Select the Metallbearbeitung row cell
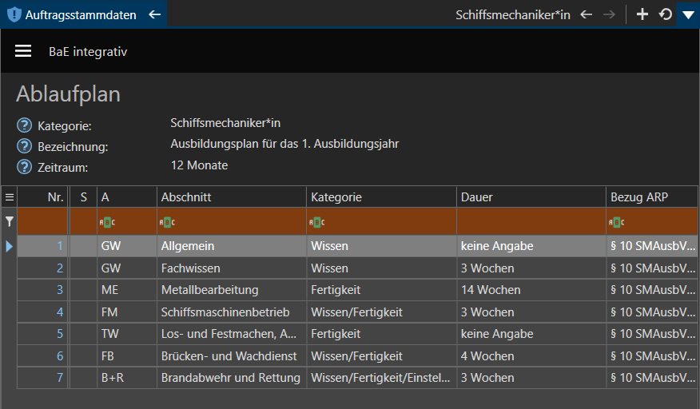The image size is (700, 409). click(231, 290)
